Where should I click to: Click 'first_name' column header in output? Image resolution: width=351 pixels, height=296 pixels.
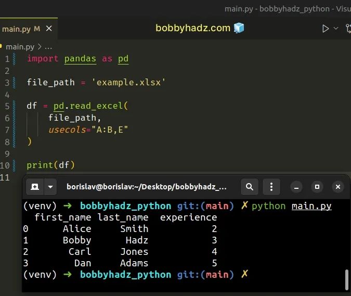[63, 217]
